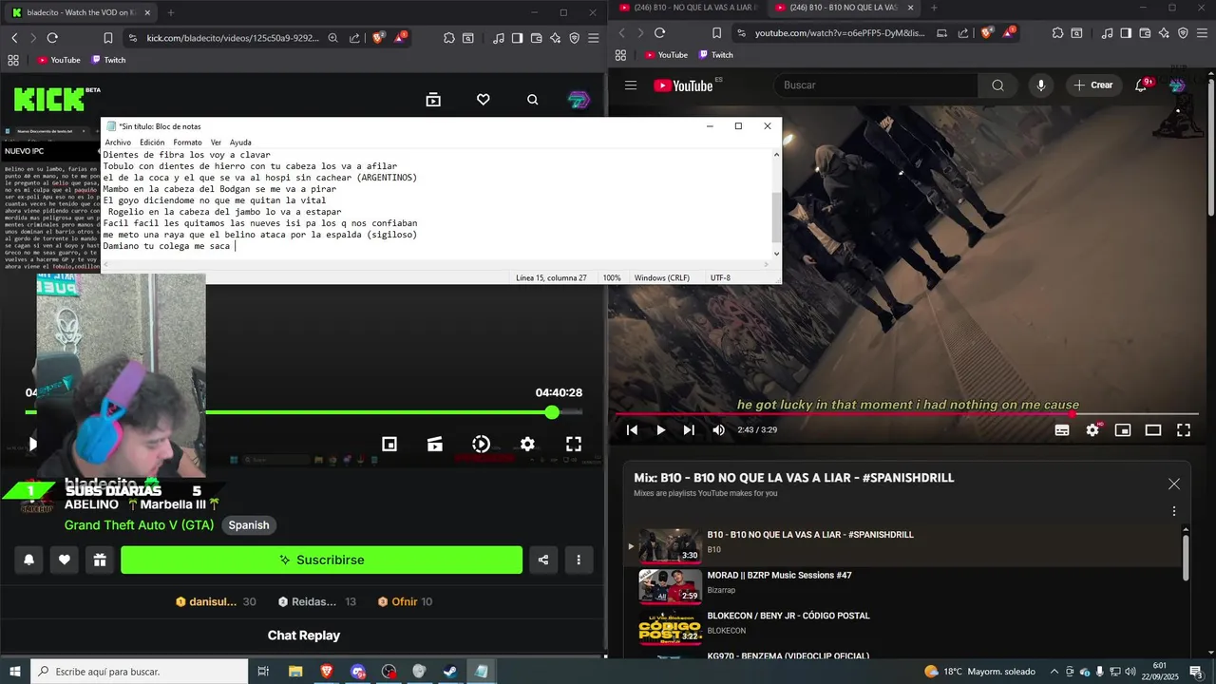
Task: Open Edición menu in Bloc de notas
Action: point(152,142)
